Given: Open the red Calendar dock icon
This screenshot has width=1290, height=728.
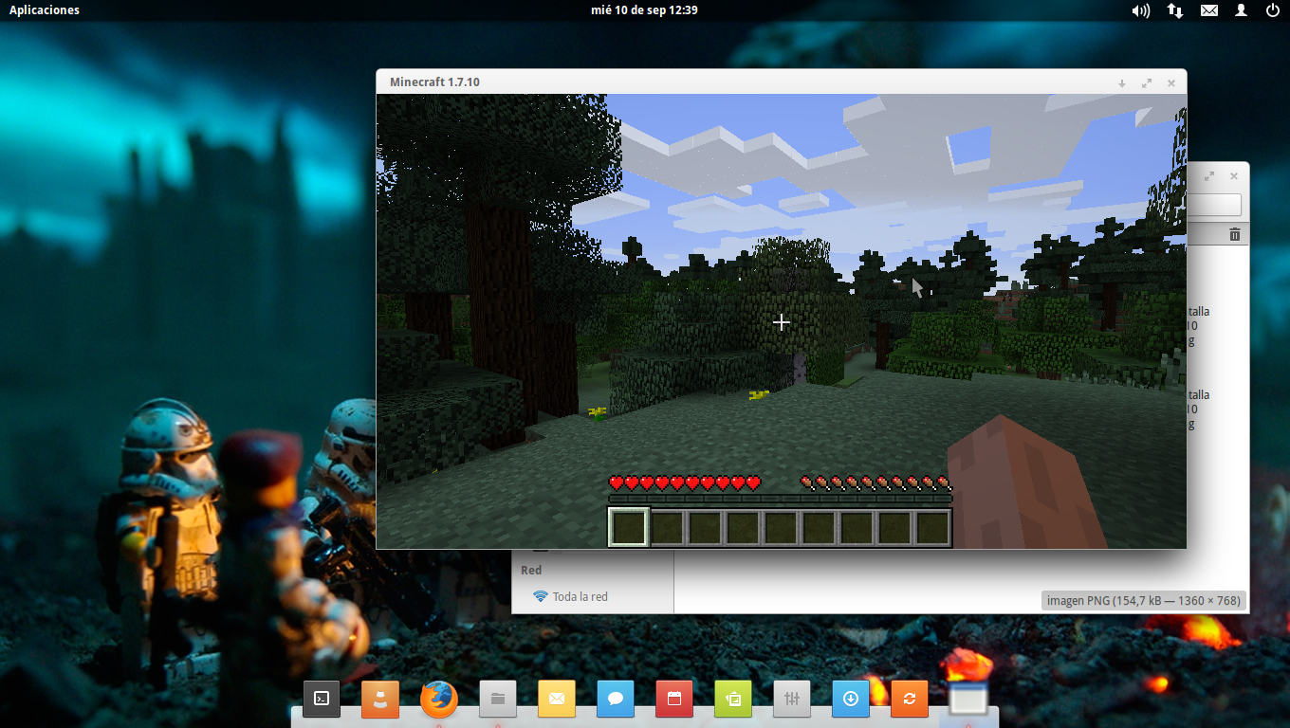Looking at the screenshot, I should click(x=674, y=699).
